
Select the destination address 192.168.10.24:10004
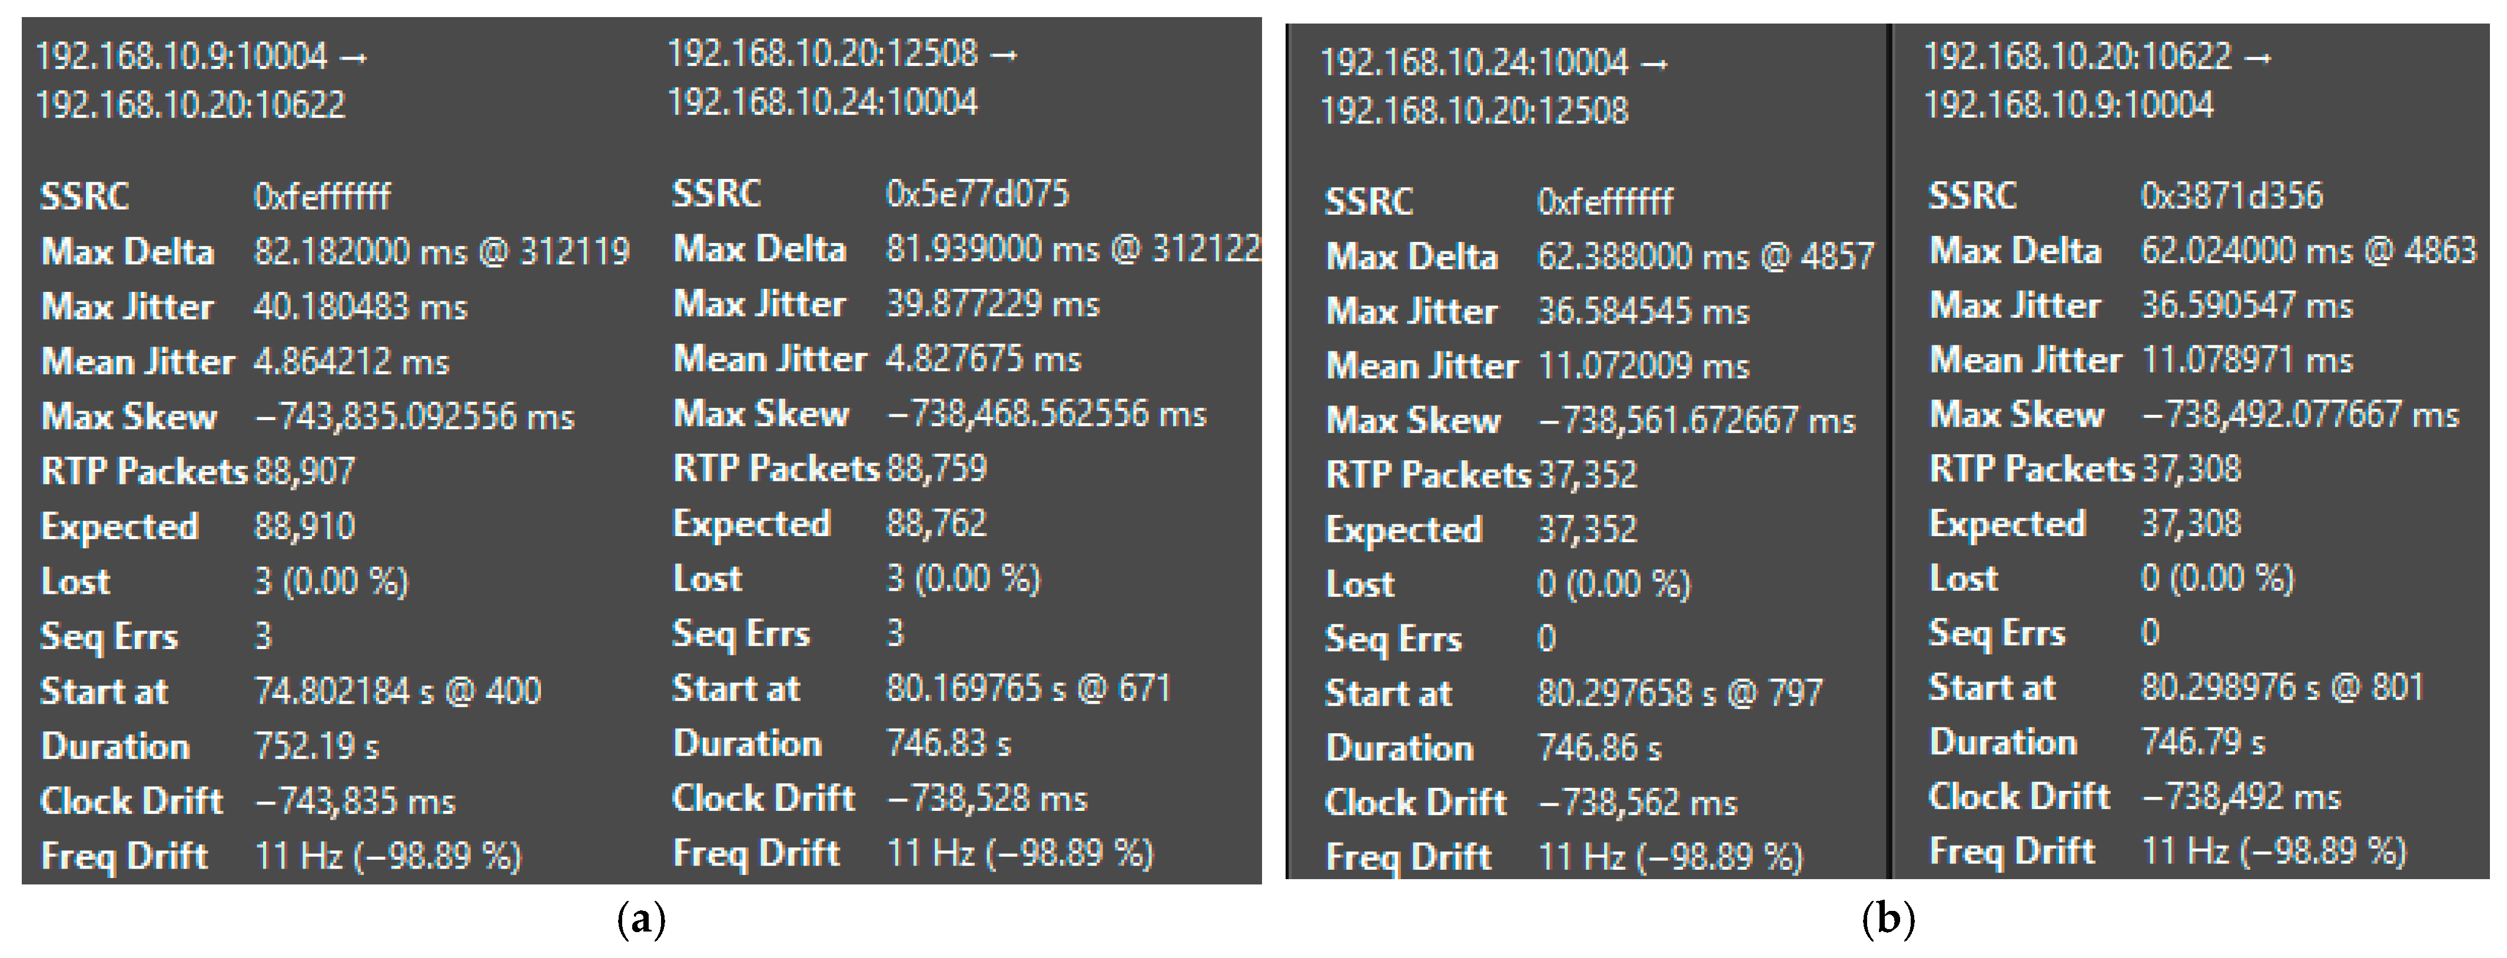point(822,102)
